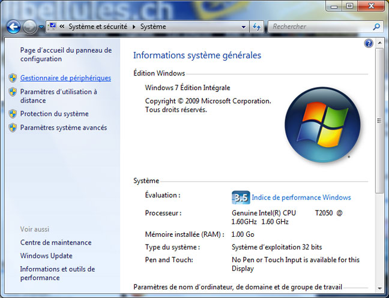Open Indice de performance Windows link
This screenshot has width=389, height=298.
(301, 197)
